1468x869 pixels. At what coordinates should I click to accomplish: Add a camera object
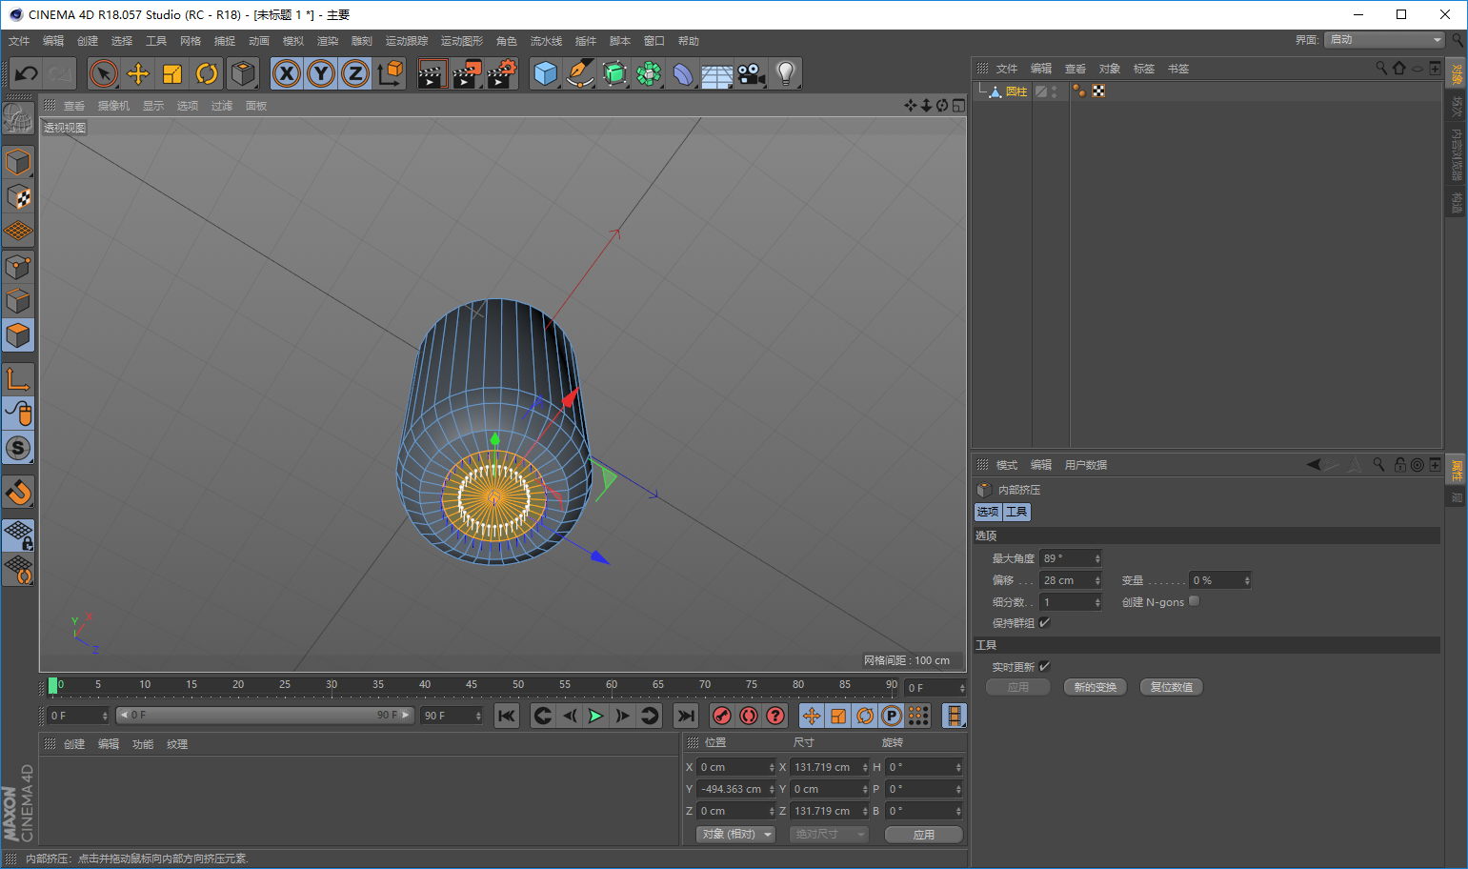[x=752, y=73]
